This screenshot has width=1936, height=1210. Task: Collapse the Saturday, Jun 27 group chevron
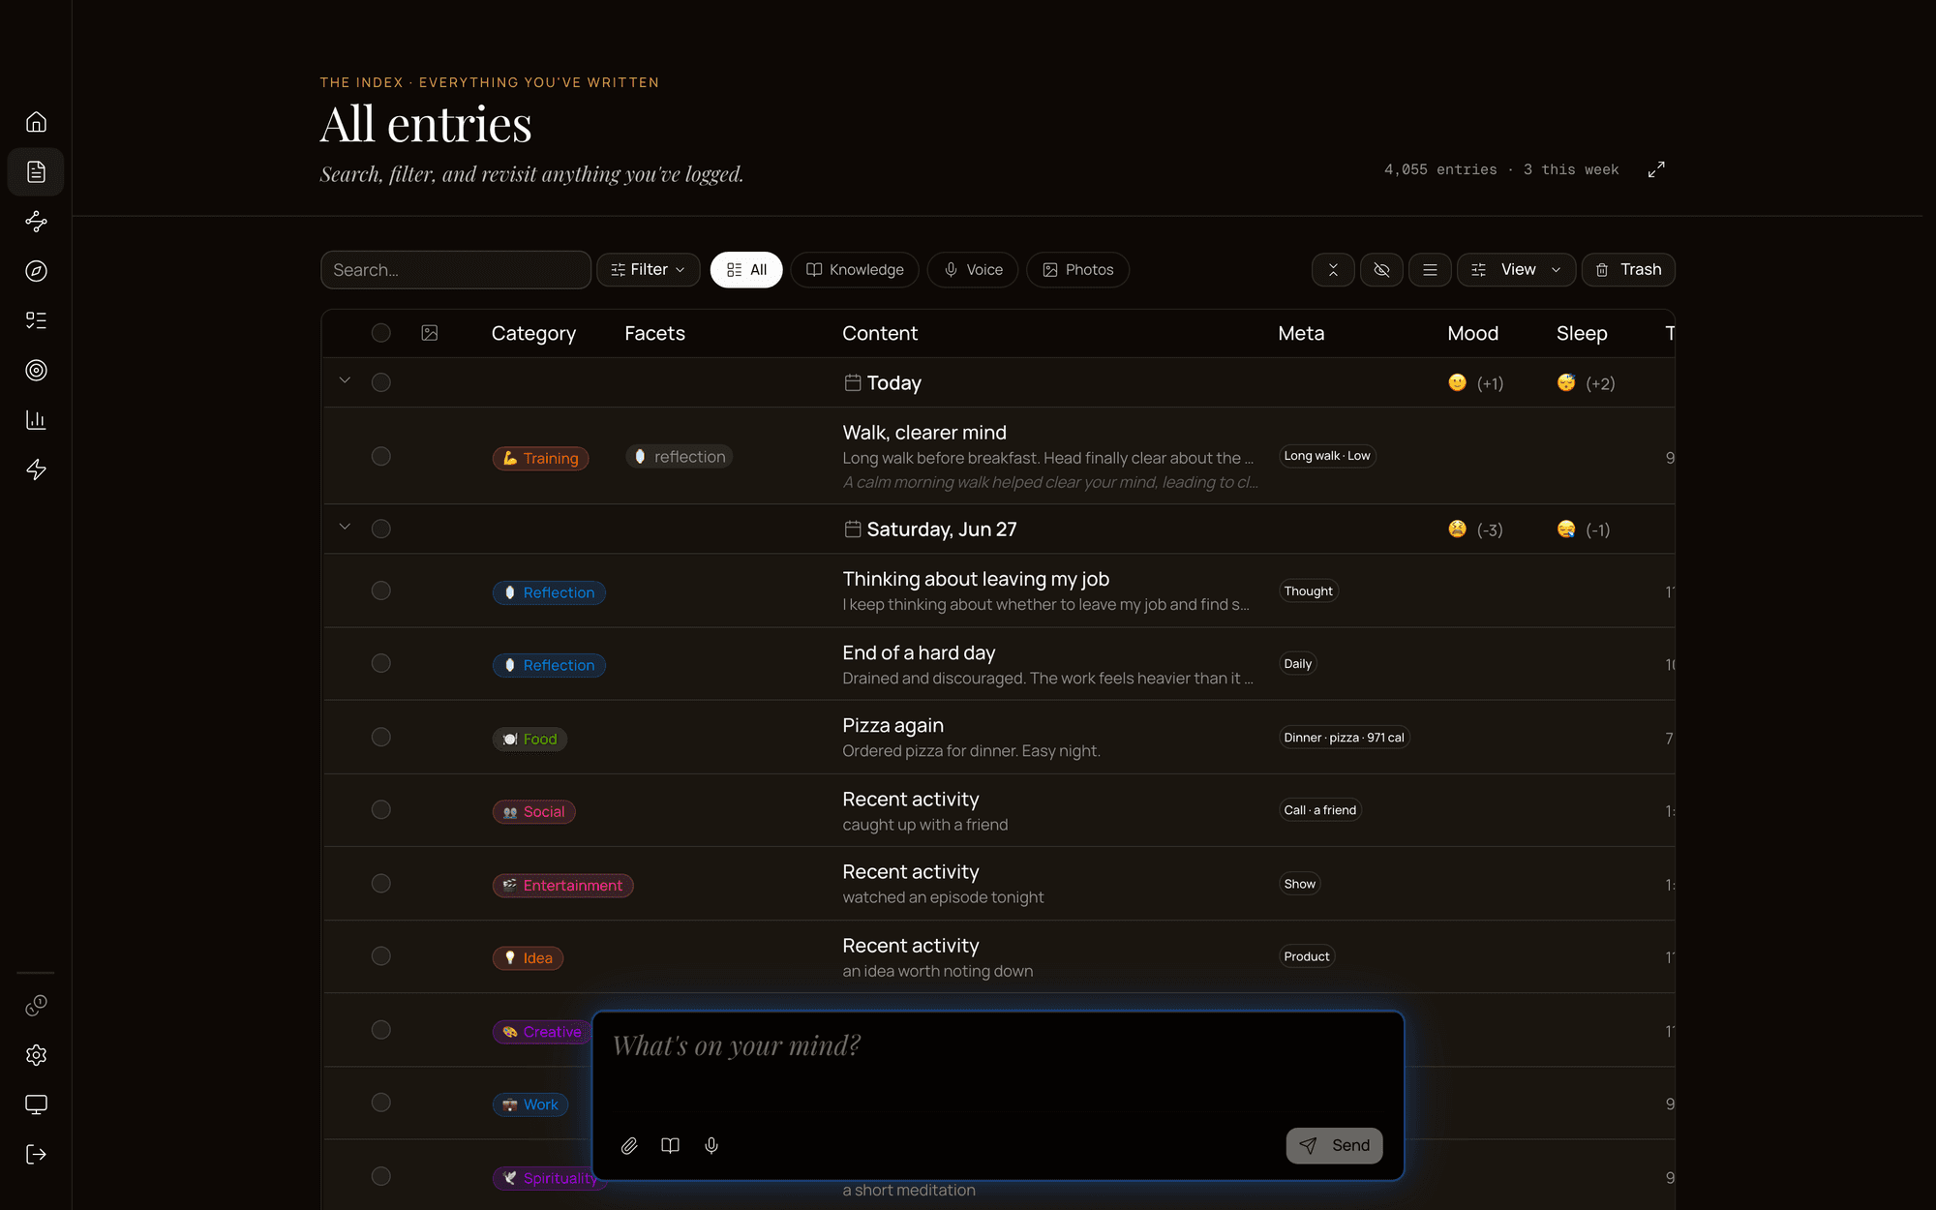(x=345, y=527)
